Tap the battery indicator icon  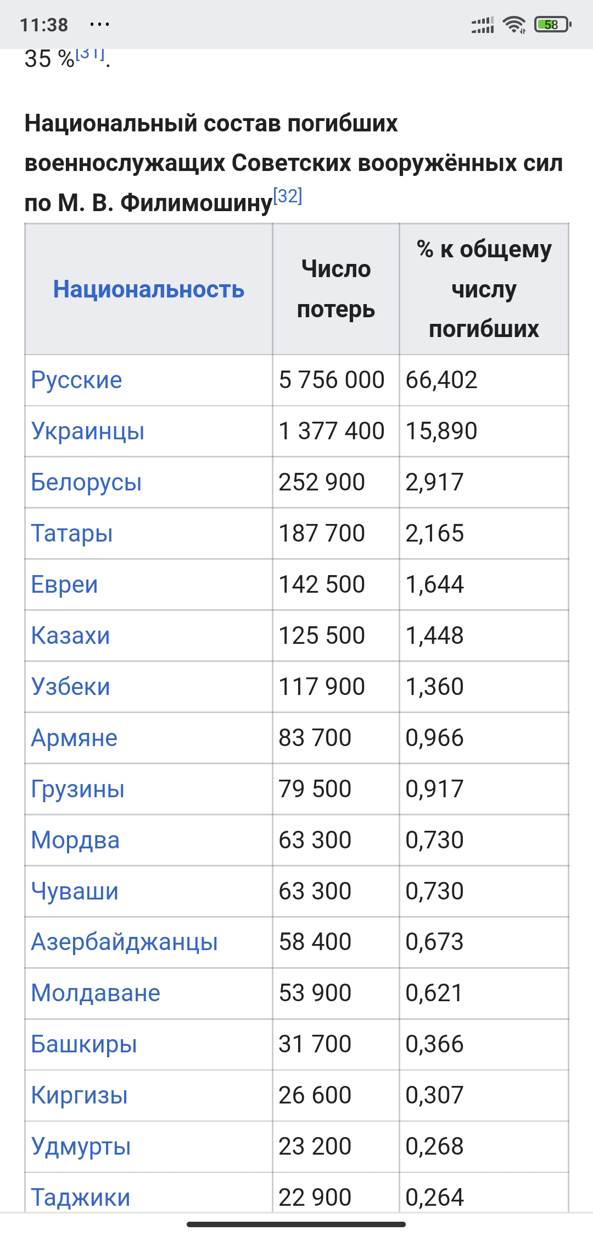(553, 25)
